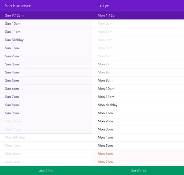
Task: Choose the Mon 8am Tokyo row
Action: [138, 72]
